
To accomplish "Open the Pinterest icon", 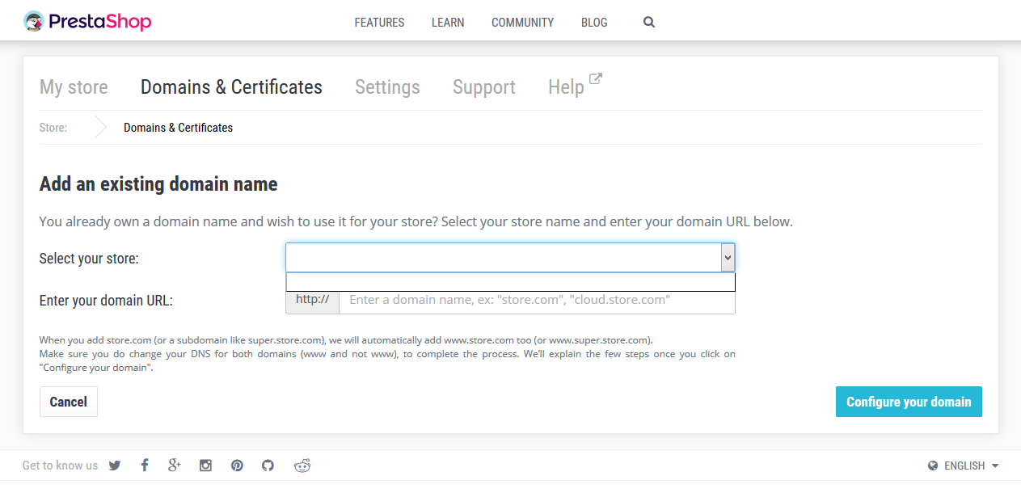I will pos(237,466).
